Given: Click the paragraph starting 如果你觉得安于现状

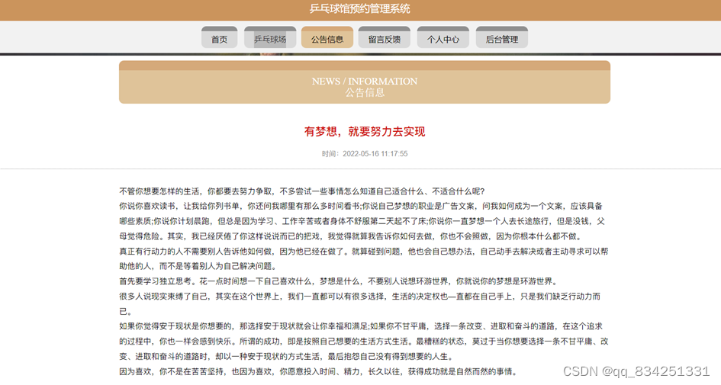Looking at the screenshot, I should tap(364, 342).
